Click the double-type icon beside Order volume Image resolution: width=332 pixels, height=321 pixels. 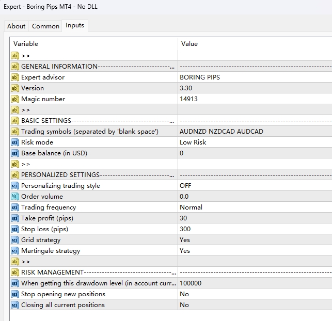(x=15, y=196)
